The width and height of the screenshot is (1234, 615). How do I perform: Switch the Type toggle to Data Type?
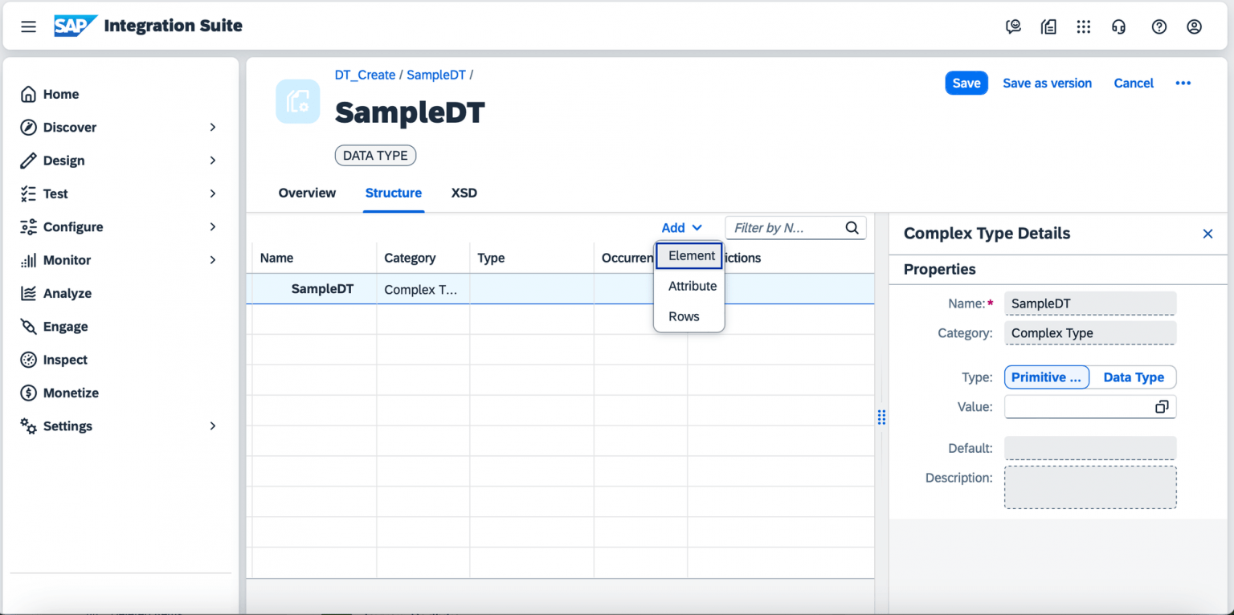pyautogui.click(x=1133, y=377)
